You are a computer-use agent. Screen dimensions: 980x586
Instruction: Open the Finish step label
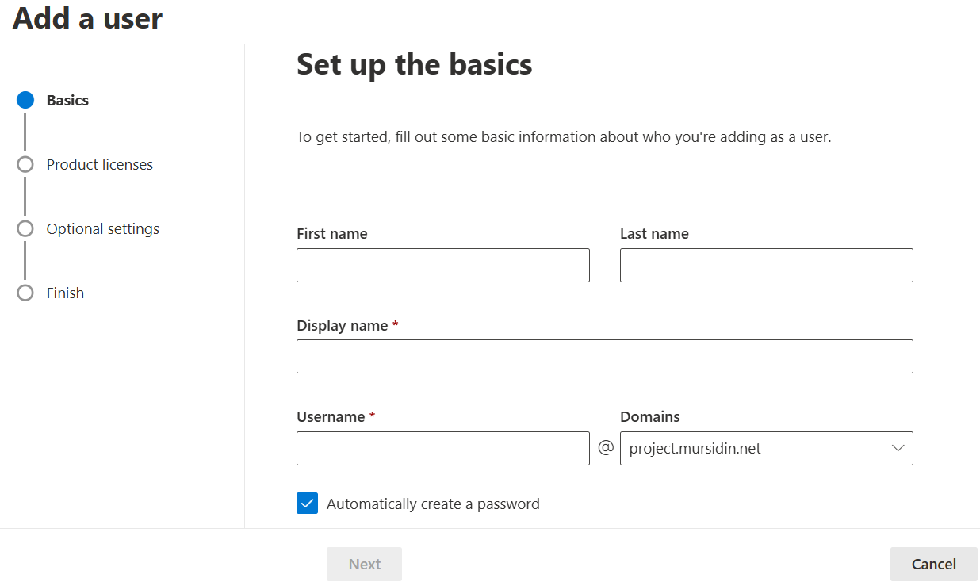pyautogui.click(x=65, y=293)
